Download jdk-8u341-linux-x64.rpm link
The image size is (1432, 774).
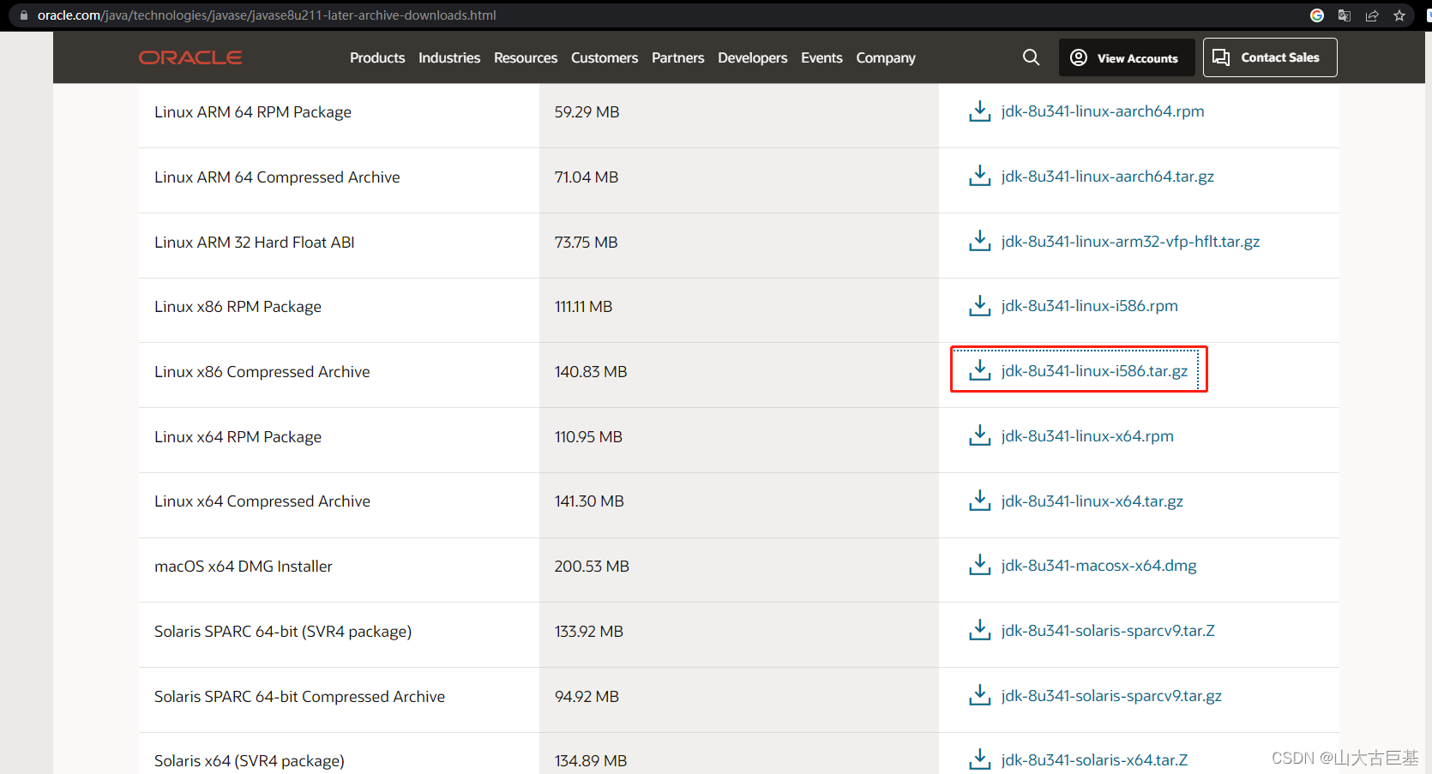click(x=1087, y=436)
